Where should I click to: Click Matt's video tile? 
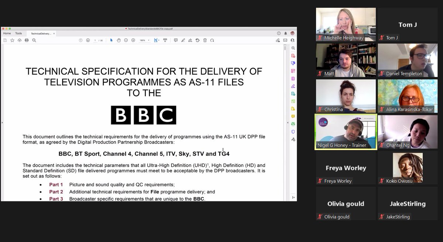click(x=346, y=60)
